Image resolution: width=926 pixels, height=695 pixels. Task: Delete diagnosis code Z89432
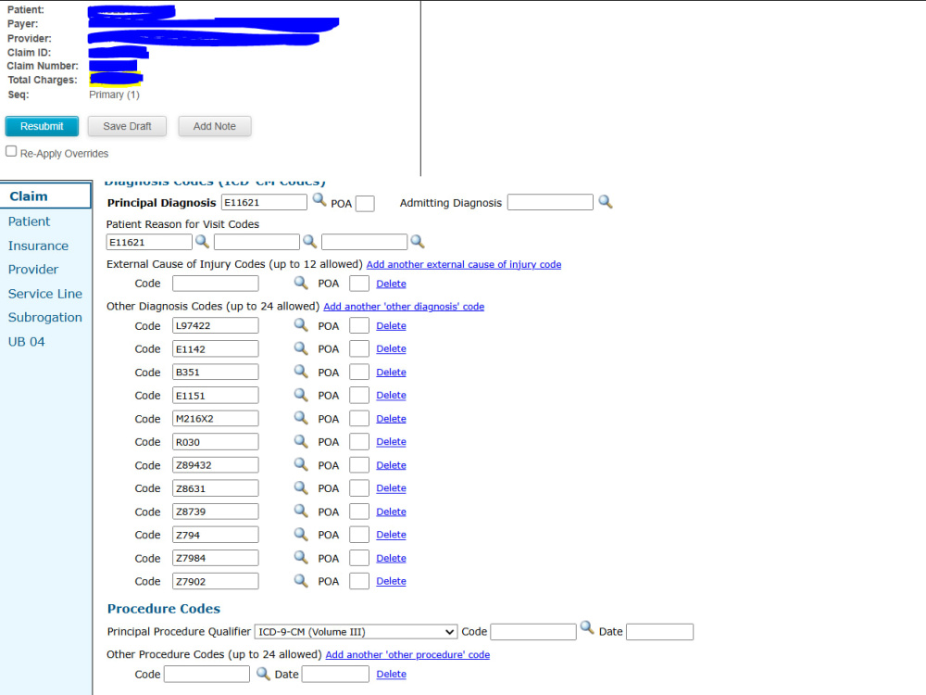click(x=391, y=465)
